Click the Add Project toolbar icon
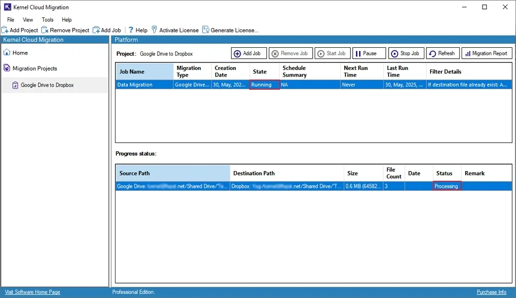516x298 pixels. point(5,30)
